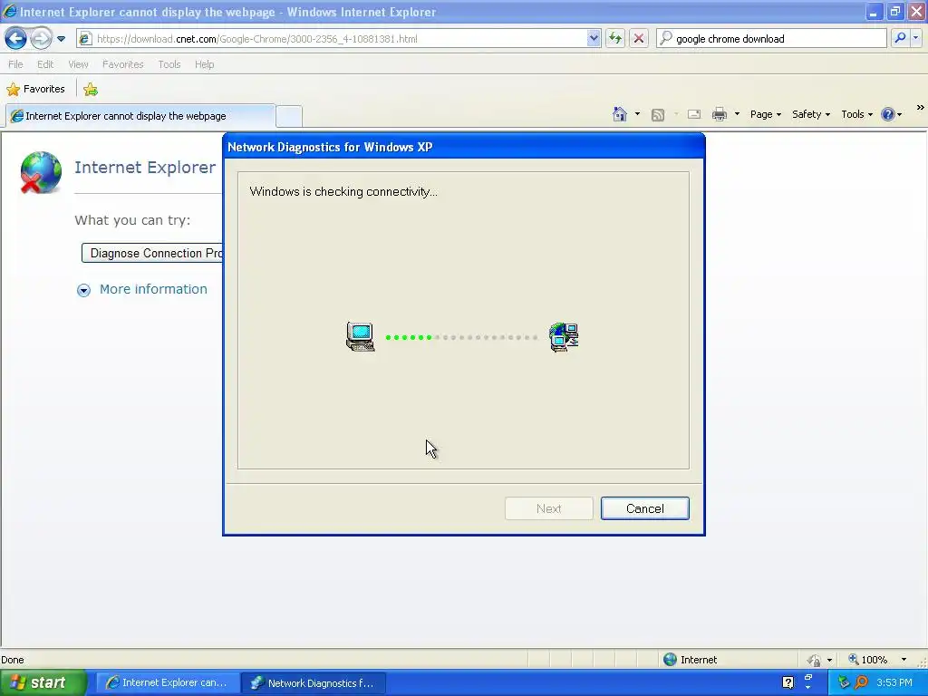Click the connectivity progress dots indicator
928x696 pixels.
pyautogui.click(x=461, y=337)
